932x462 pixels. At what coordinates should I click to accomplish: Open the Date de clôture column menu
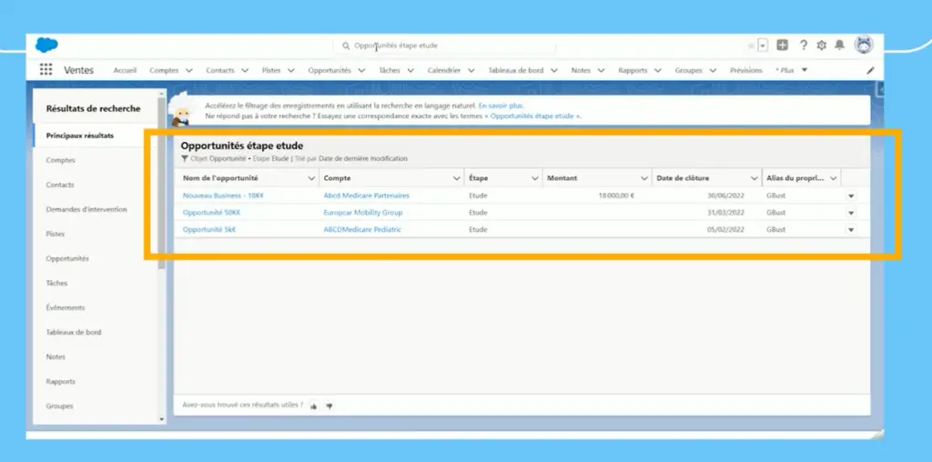754,178
